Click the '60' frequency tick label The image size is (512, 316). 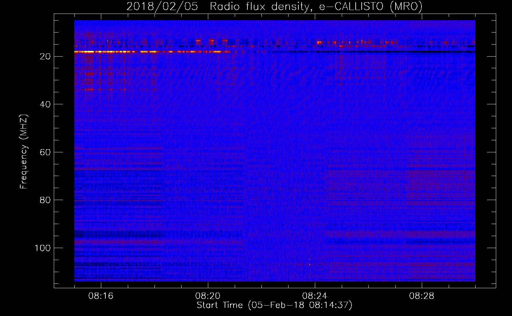(x=45, y=152)
